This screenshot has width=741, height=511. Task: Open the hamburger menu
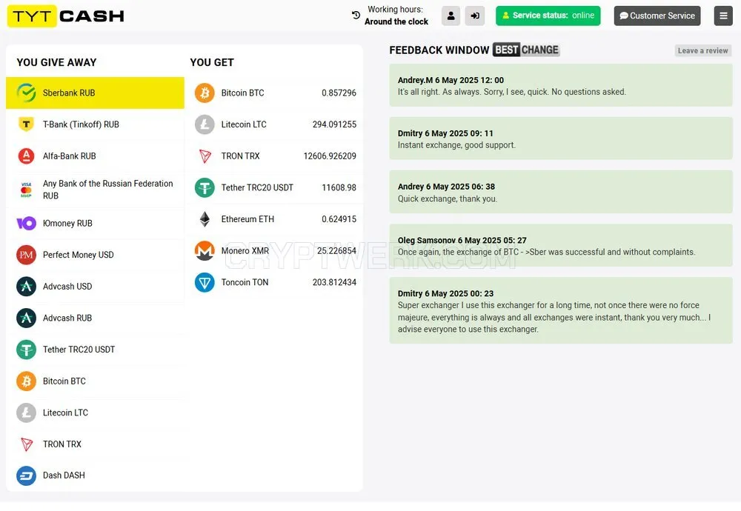(x=723, y=16)
